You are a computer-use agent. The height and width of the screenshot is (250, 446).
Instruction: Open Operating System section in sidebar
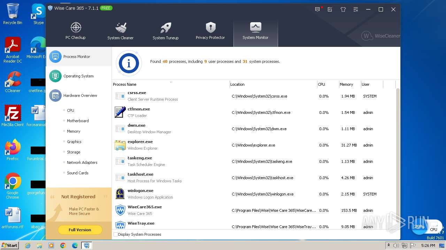pos(79,76)
